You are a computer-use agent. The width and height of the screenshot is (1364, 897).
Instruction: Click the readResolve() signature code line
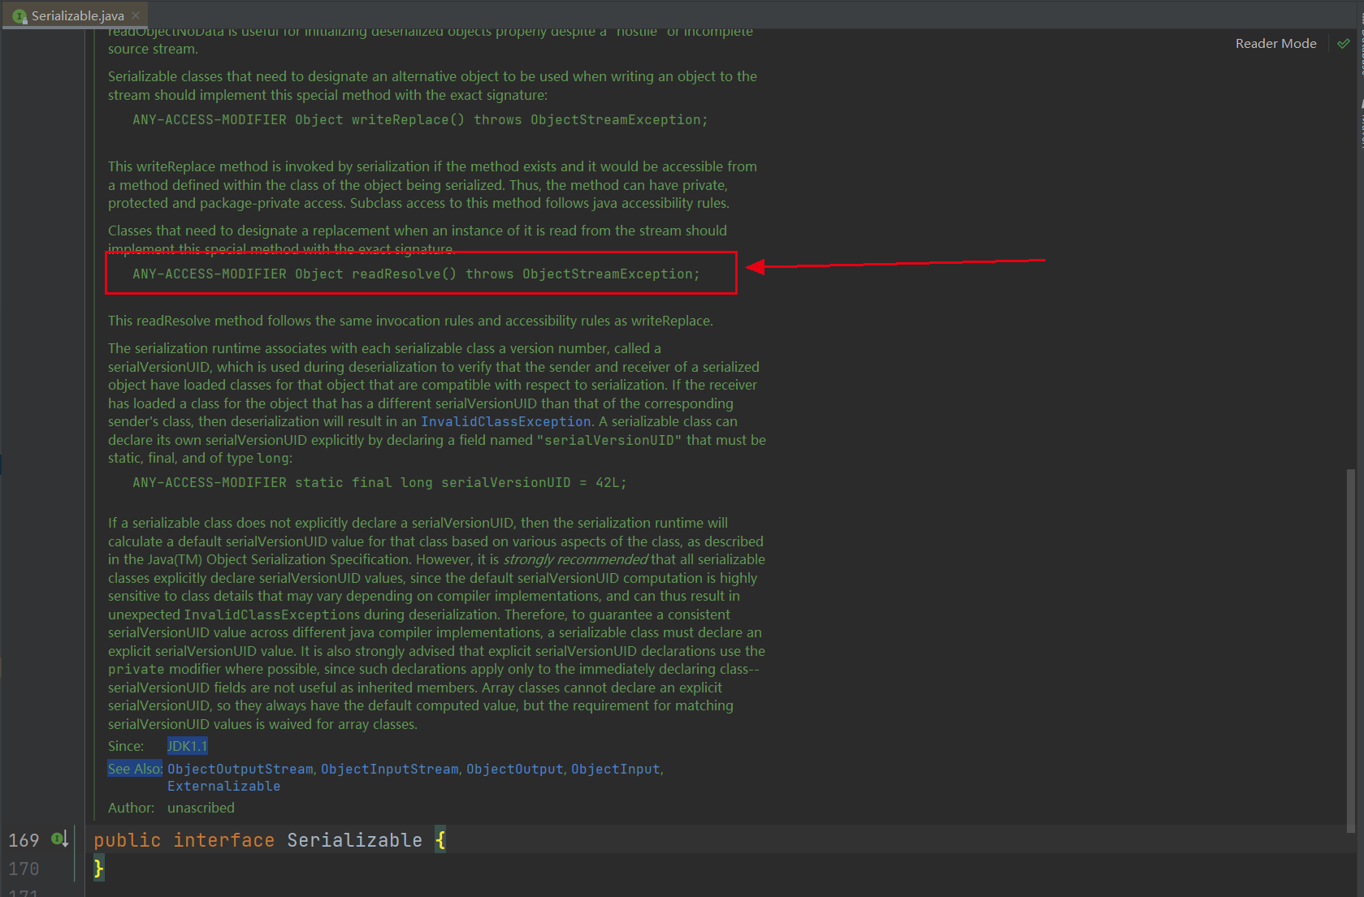[416, 274]
